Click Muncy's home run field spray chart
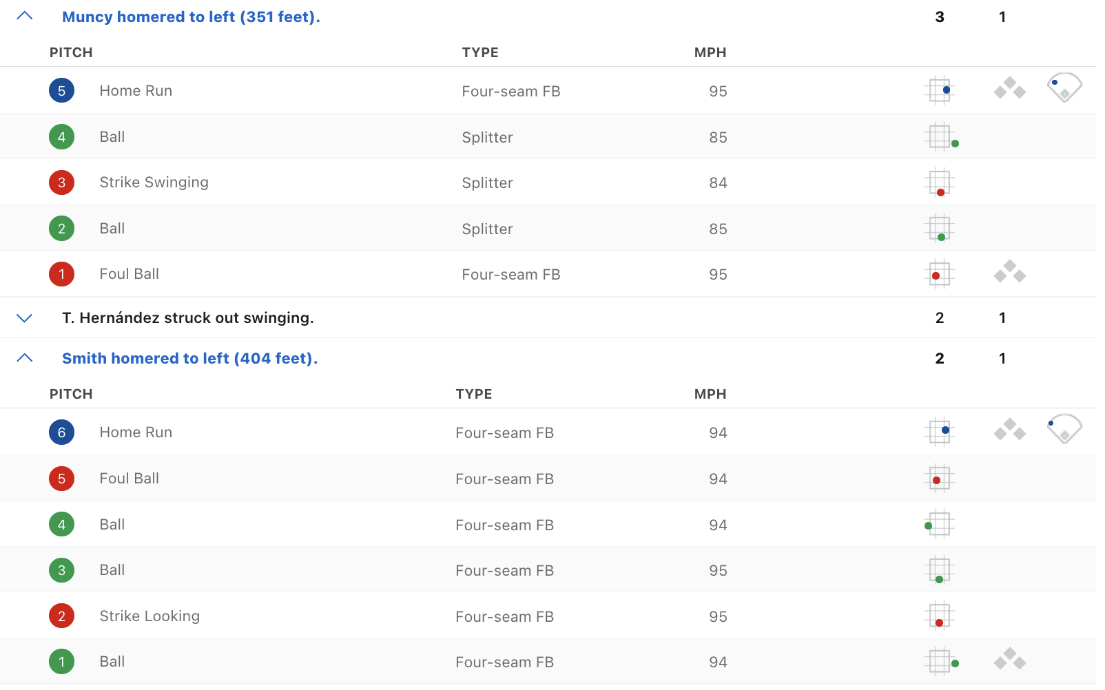 pyautogui.click(x=1064, y=87)
